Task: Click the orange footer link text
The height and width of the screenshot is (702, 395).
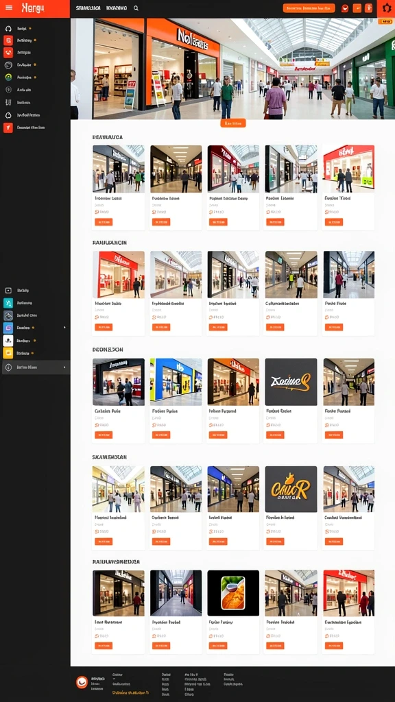Action: (x=130, y=692)
